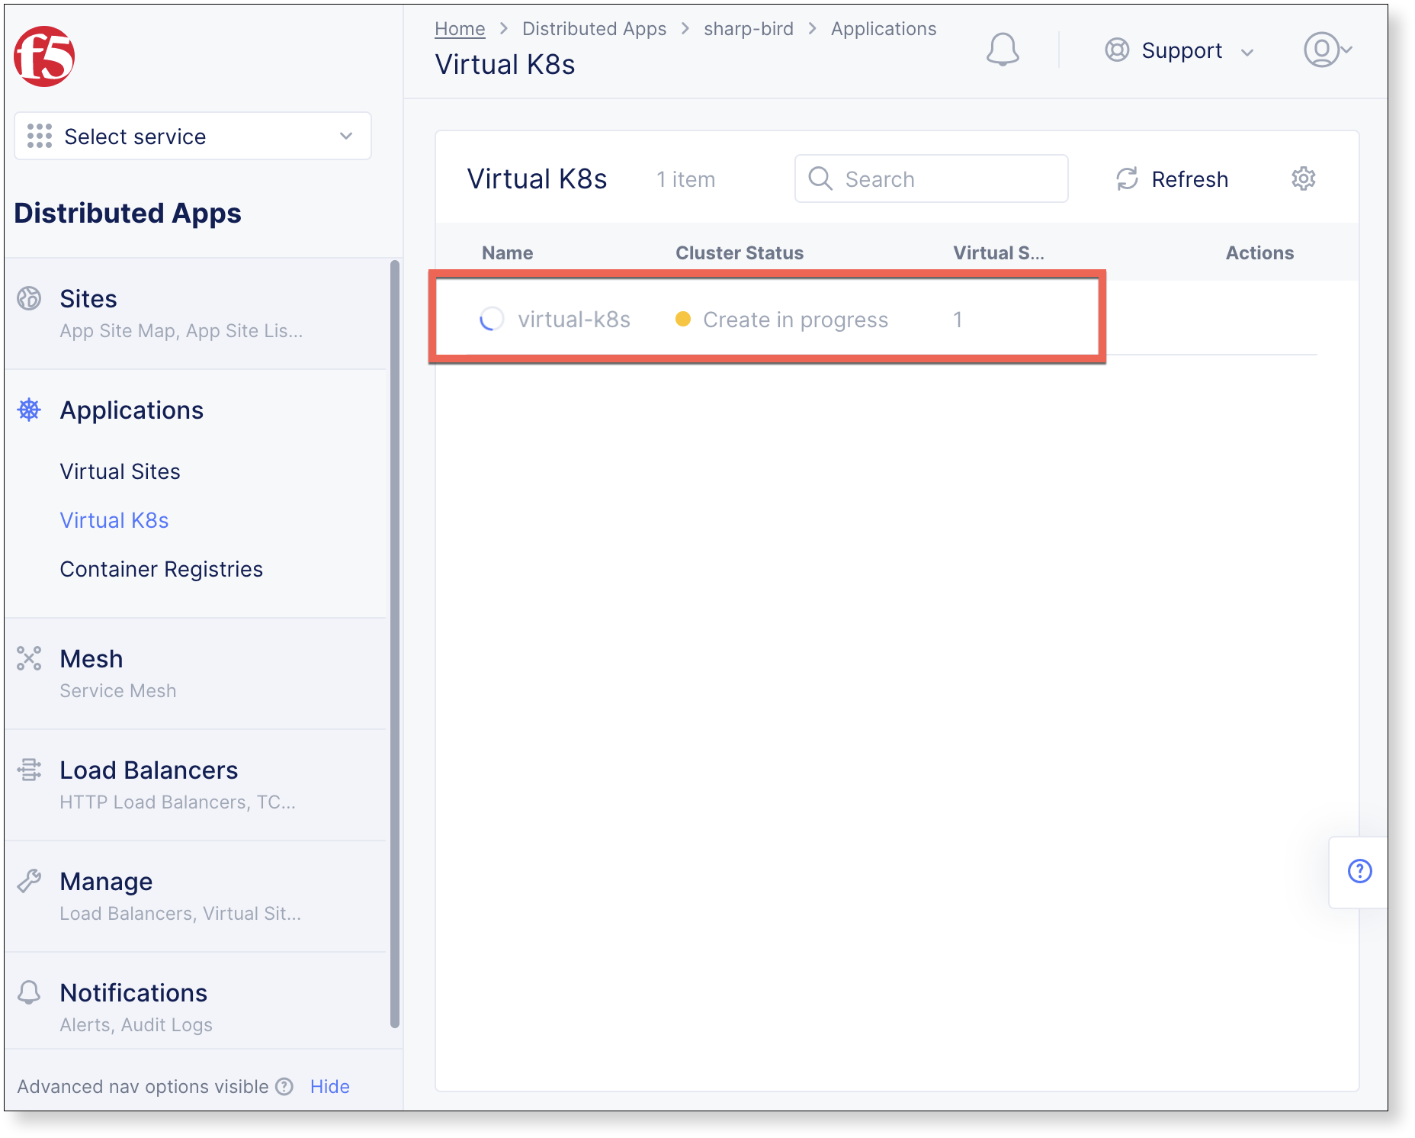Hide advanced nav options
1415x1138 pixels.
329,1086
